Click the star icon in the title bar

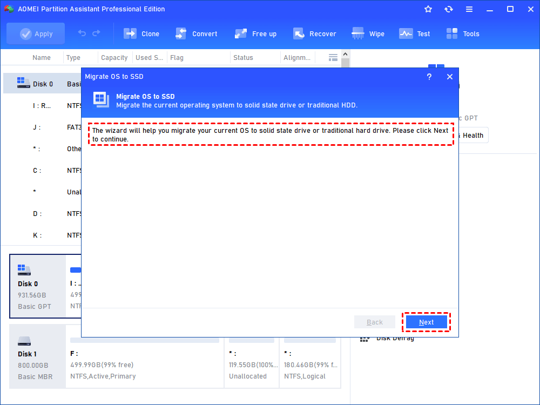point(428,9)
